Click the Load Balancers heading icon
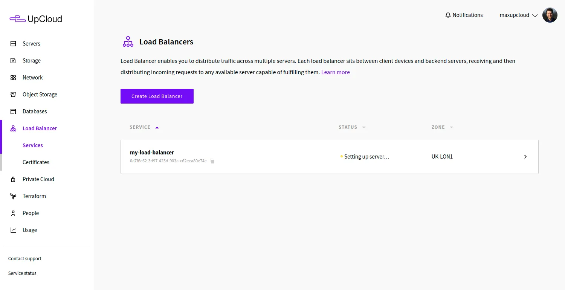The image size is (565, 290). pyautogui.click(x=128, y=42)
